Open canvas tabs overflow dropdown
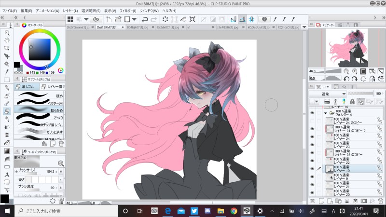Screen dimensions: 386x217 (304, 27)
